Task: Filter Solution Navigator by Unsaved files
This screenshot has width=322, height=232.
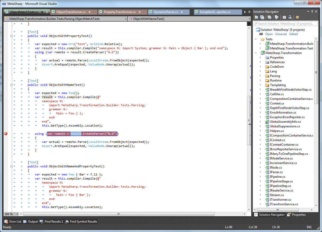Action: (281, 34)
